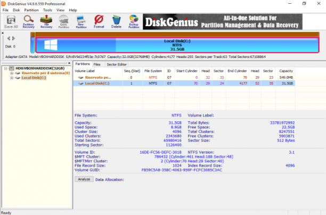Viewport: 326px width, 215px height.
Task: Switch to the Files tab
Action: 97,64
